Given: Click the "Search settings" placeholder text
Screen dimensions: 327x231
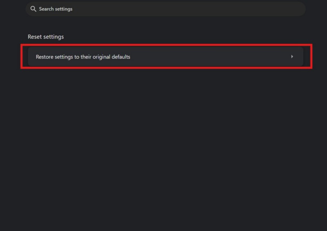Looking at the screenshot, I should point(56,9).
